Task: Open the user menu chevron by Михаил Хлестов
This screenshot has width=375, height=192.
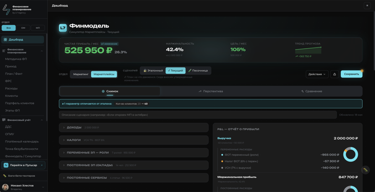Action: coord(43,187)
